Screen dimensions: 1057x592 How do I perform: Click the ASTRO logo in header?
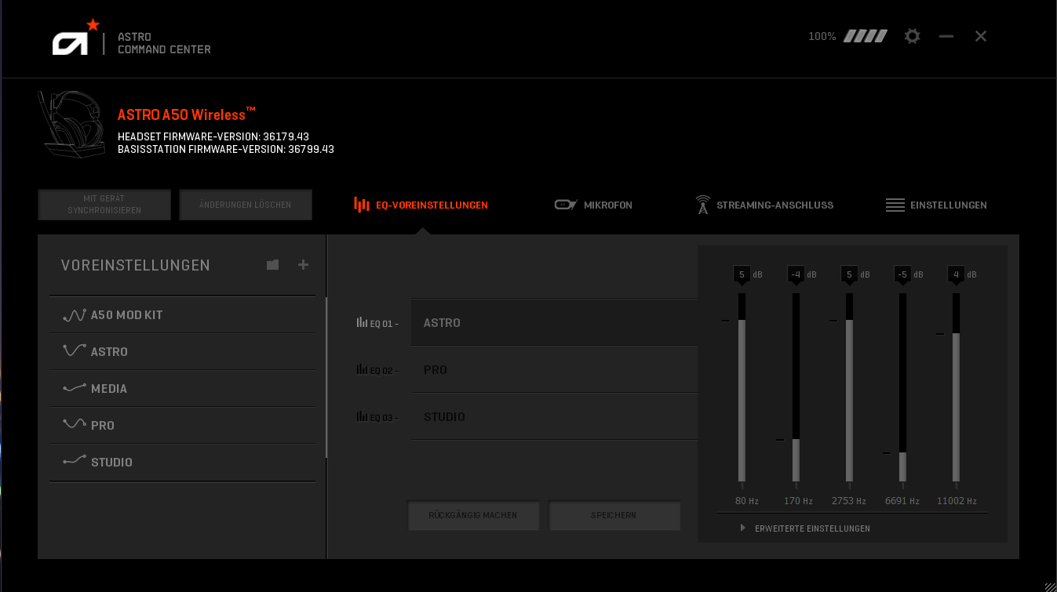76,38
